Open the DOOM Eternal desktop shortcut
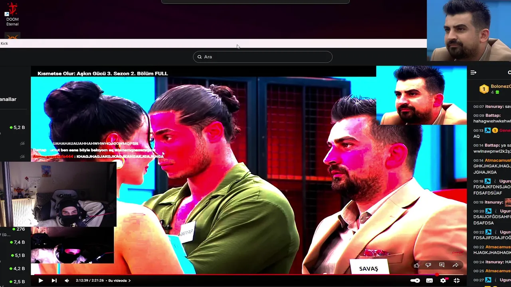This screenshot has width=511, height=287. point(12,14)
